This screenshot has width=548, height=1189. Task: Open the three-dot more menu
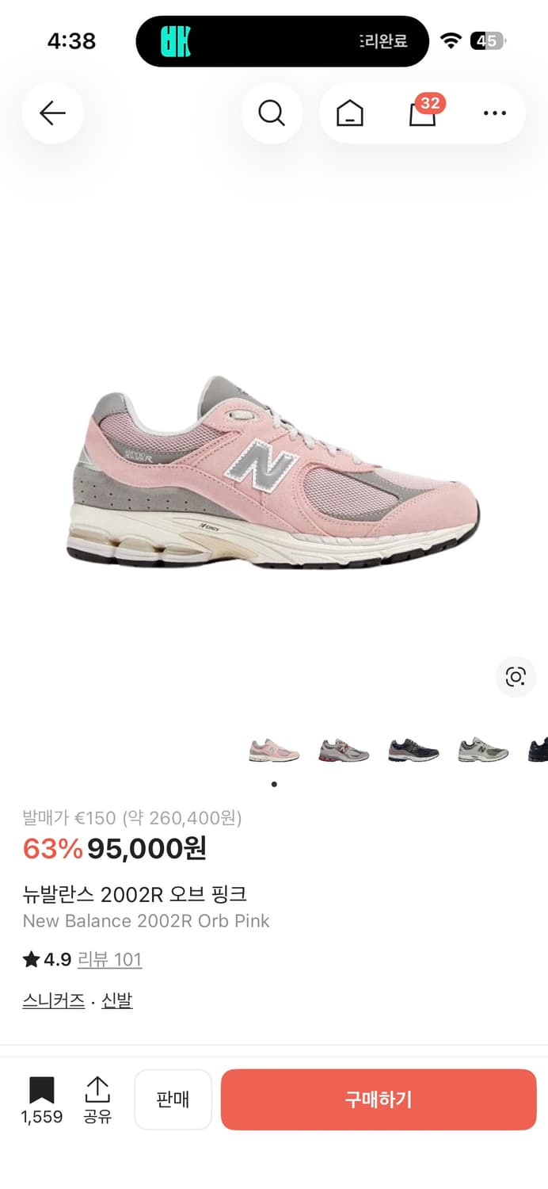coord(494,113)
